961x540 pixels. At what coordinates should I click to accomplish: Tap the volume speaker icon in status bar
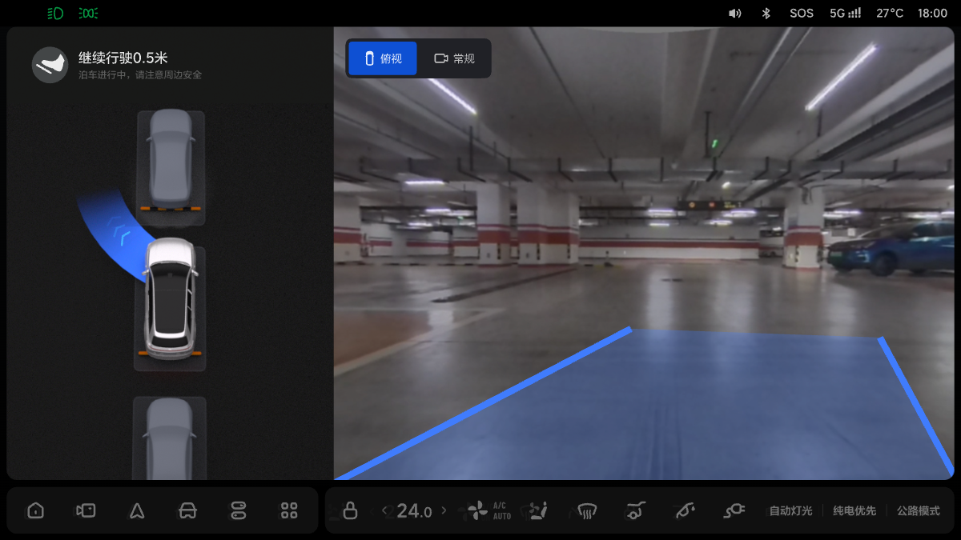[x=734, y=13]
